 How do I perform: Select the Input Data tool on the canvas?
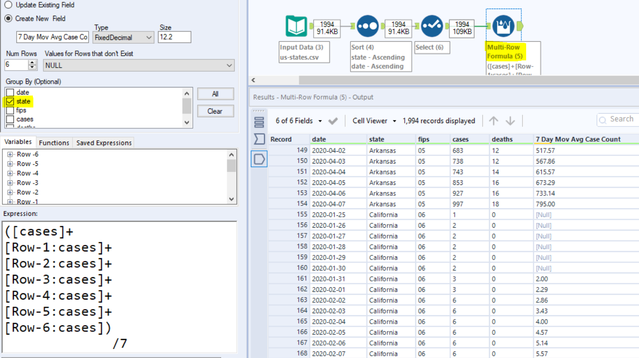[295, 26]
